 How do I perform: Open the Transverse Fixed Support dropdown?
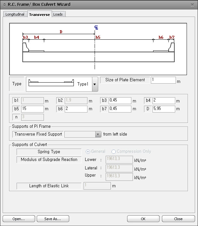pos(98,134)
